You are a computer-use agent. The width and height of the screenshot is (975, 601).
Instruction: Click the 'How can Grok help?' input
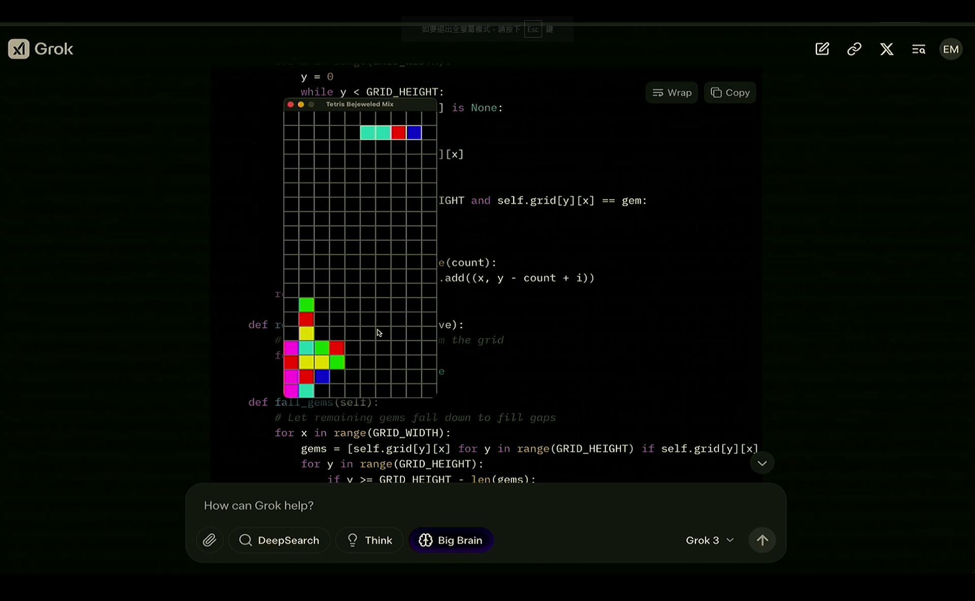[457, 505]
